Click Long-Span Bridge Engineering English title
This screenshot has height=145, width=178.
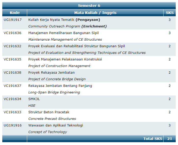[54, 92]
